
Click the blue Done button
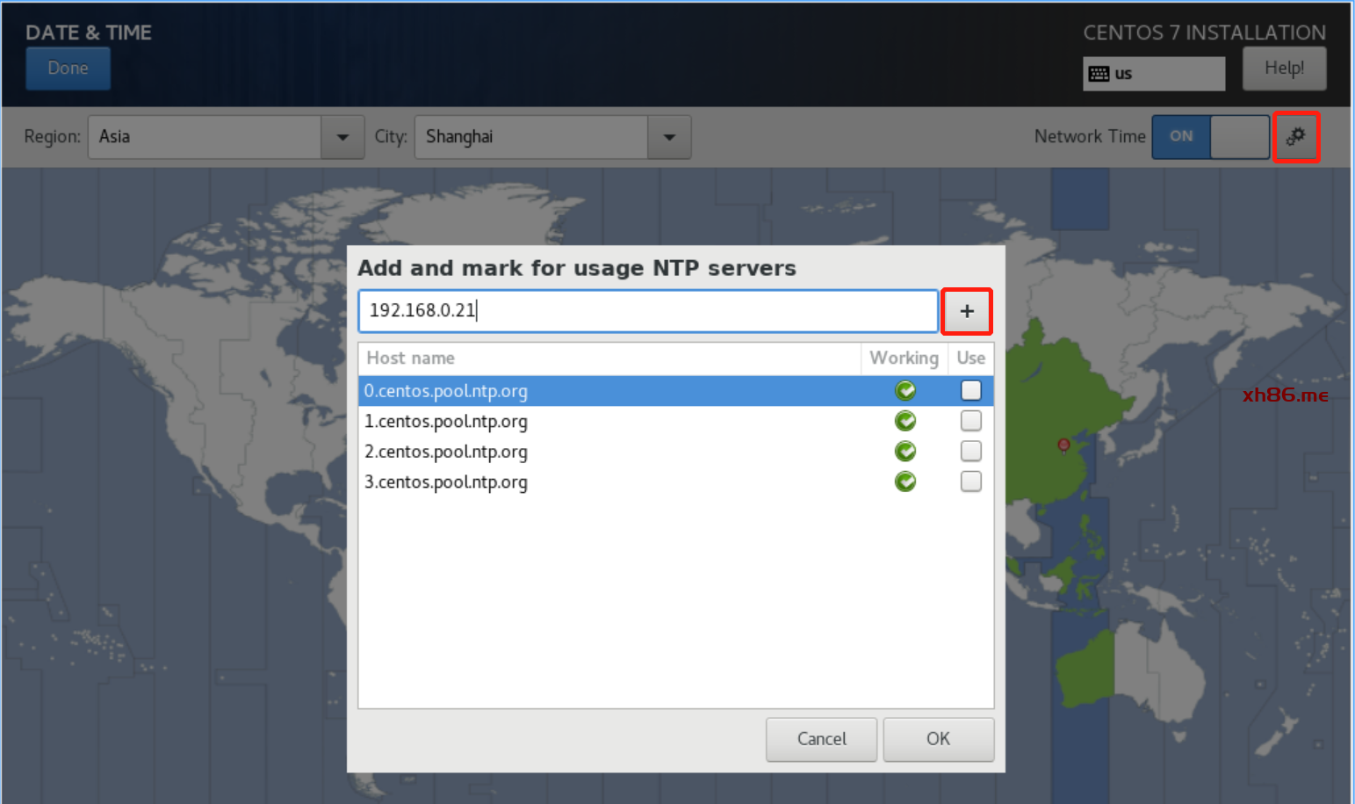[68, 69]
